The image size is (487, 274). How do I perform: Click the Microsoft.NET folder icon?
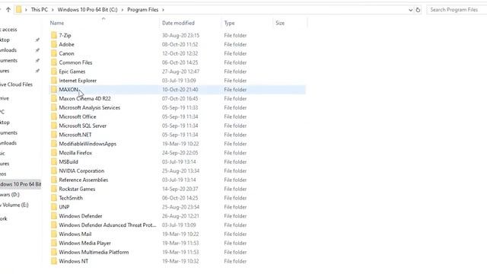(54, 135)
